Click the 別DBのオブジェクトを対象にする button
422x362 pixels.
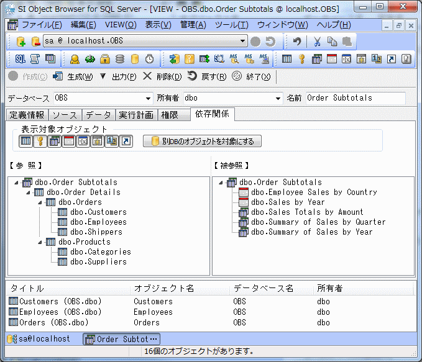coord(202,142)
